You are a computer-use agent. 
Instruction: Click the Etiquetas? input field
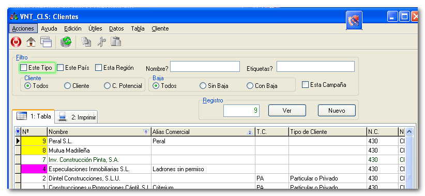(315, 67)
